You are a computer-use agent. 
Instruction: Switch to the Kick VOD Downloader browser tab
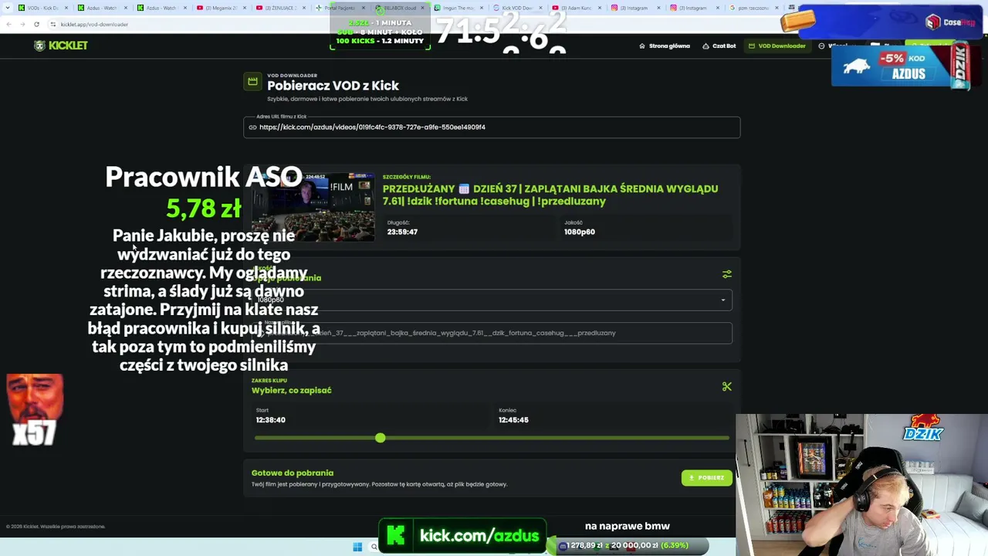517,8
